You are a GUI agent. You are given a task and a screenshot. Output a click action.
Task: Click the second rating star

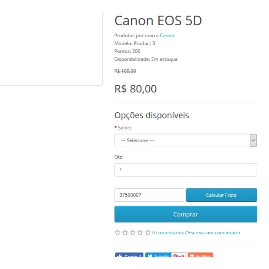click(125, 232)
